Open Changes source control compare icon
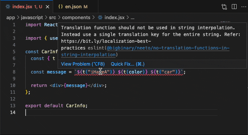This screenshot has width=248, height=135. [224, 7]
